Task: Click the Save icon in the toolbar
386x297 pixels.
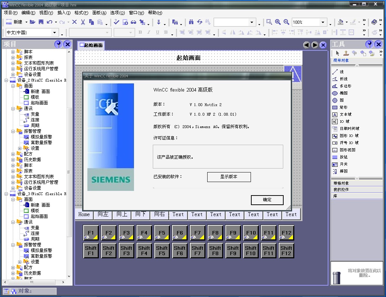Action: (x=41, y=22)
